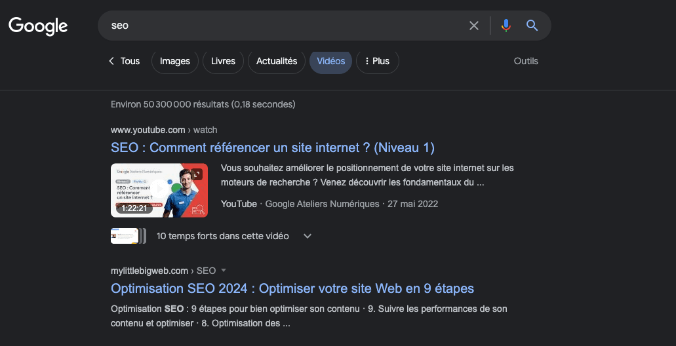
Task: Click the play button on video thumbnail
Action: coord(159,188)
